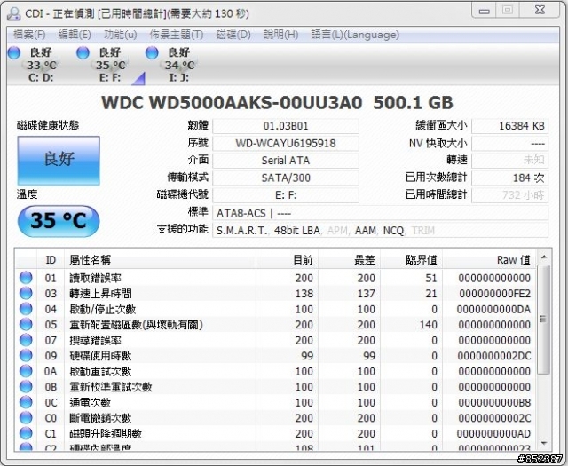This screenshot has width=568, height=466.
Task: Click the power-on hours field 732 小時
Action: pyautogui.click(x=510, y=195)
